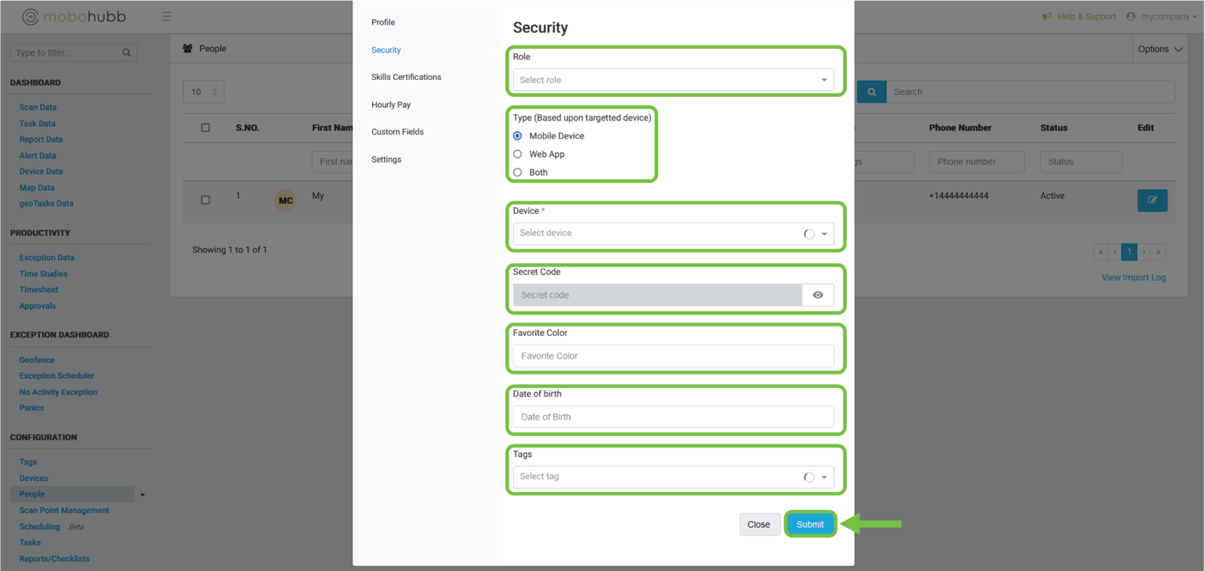
Task: Click the Favorite Color input field
Action: pyautogui.click(x=673, y=356)
